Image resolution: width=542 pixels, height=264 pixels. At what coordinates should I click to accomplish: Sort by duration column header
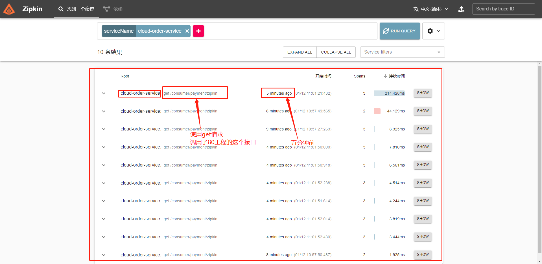[394, 76]
